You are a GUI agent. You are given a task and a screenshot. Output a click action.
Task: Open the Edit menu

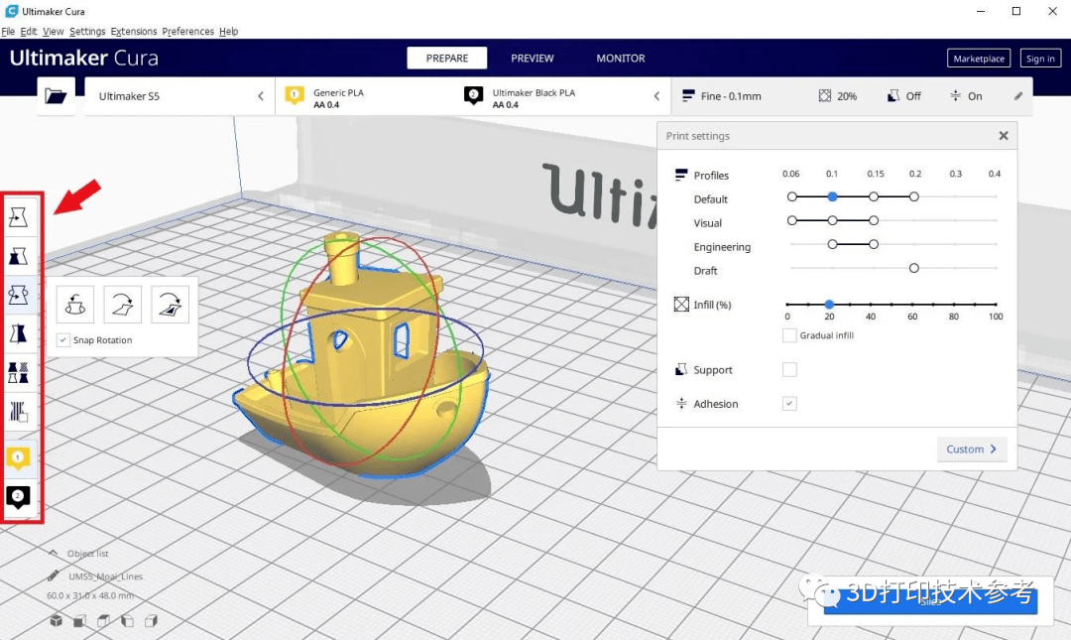29,32
